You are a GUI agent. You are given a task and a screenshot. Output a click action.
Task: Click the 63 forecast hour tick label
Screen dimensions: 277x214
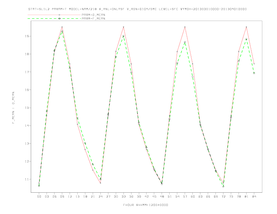[200, 197]
